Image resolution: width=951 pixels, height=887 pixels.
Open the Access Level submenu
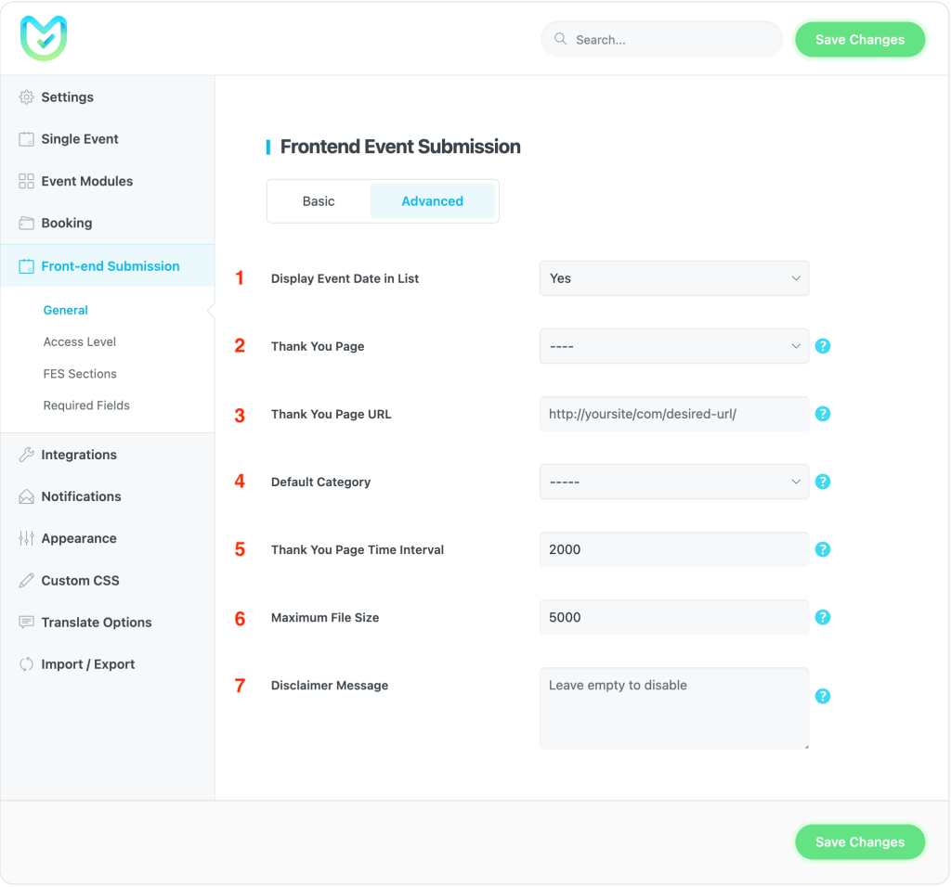coord(80,341)
